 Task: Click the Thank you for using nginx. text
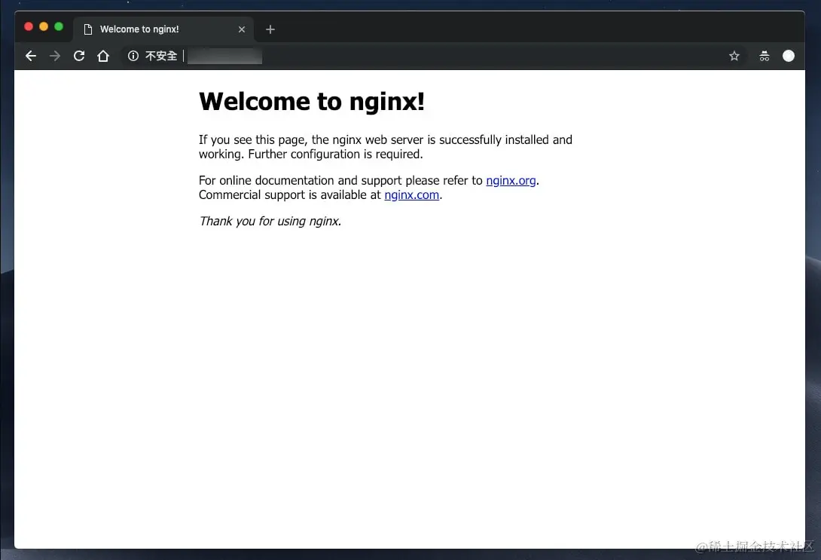coord(270,222)
